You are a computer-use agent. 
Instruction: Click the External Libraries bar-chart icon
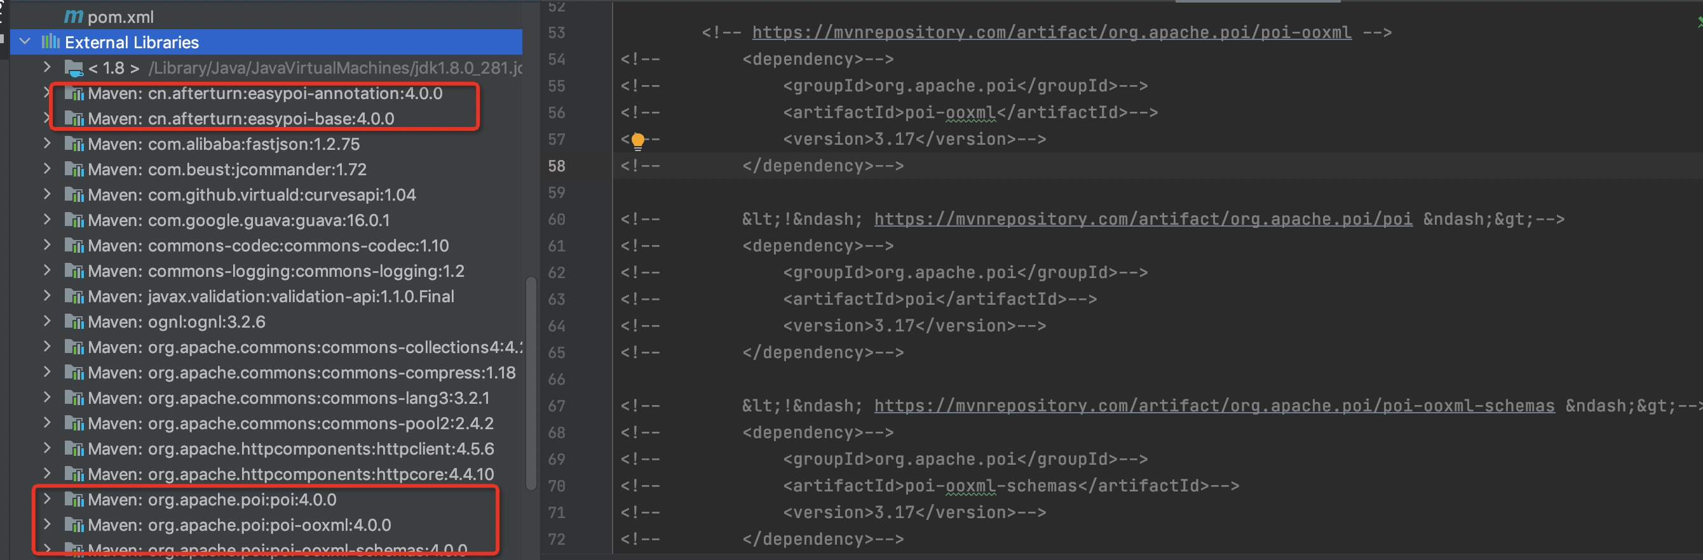(51, 42)
